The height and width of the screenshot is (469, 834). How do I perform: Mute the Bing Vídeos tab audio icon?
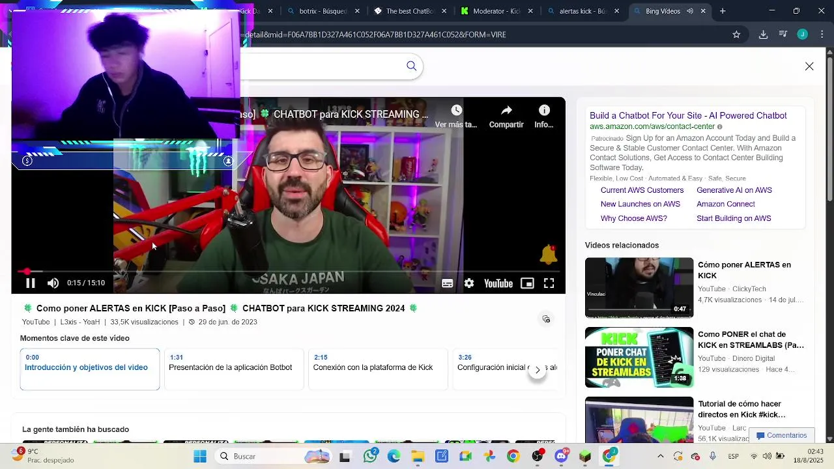coord(690,11)
